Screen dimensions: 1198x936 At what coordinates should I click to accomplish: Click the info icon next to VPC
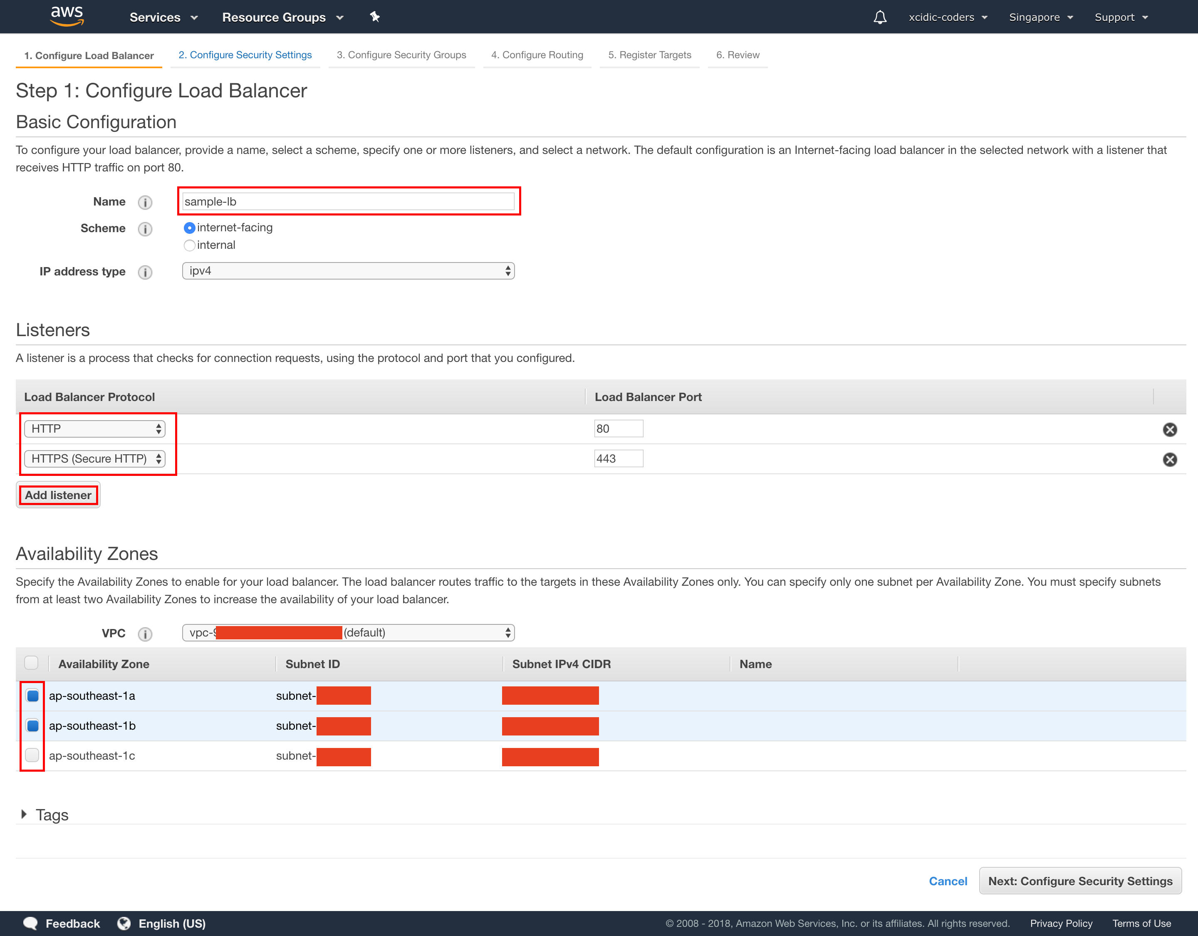(145, 634)
